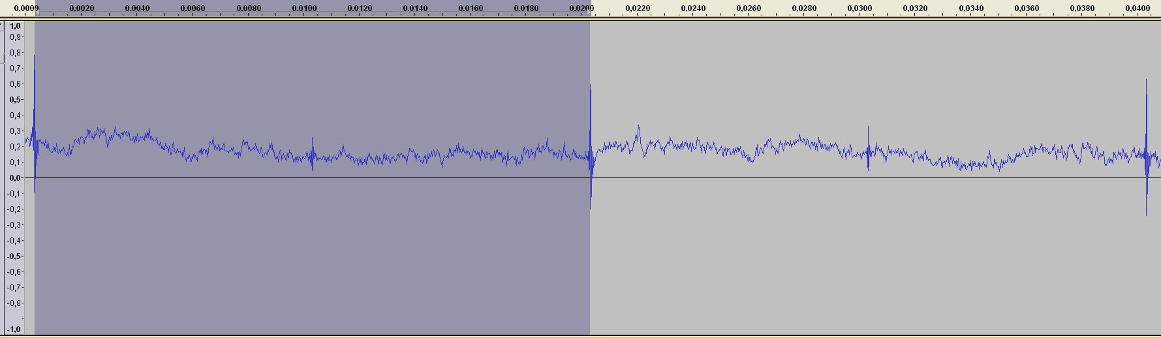Click the 1,0 label on the vertical scale
Viewport: 1161px width, 338px height.
coord(15,26)
